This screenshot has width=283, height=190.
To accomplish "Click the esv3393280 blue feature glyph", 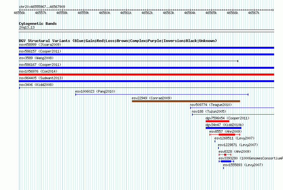I will (x=226, y=161).
